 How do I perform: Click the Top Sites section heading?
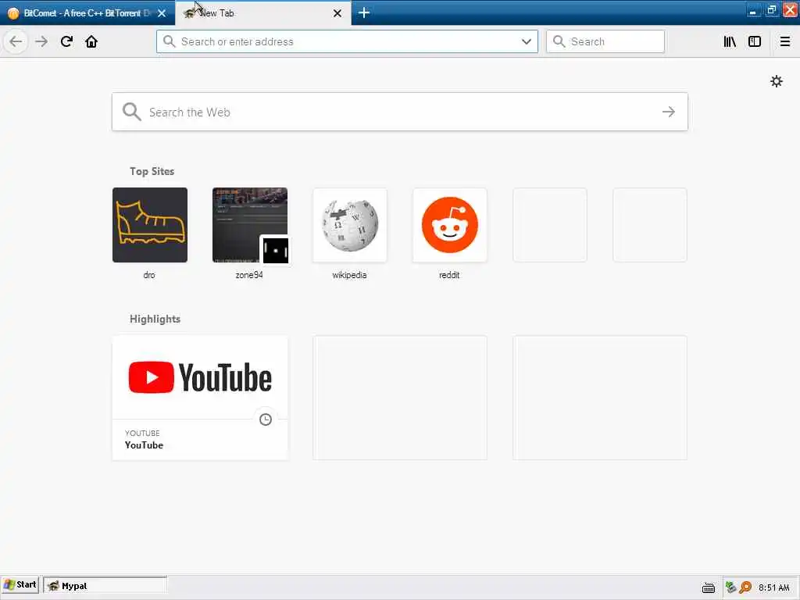pyautogui.click(x=152, y=171)
